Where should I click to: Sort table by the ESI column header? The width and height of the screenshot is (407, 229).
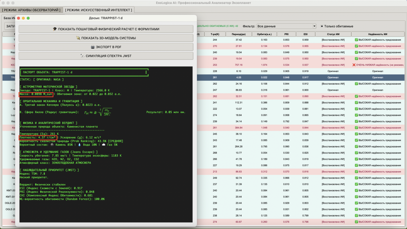[x=305, y=34]
